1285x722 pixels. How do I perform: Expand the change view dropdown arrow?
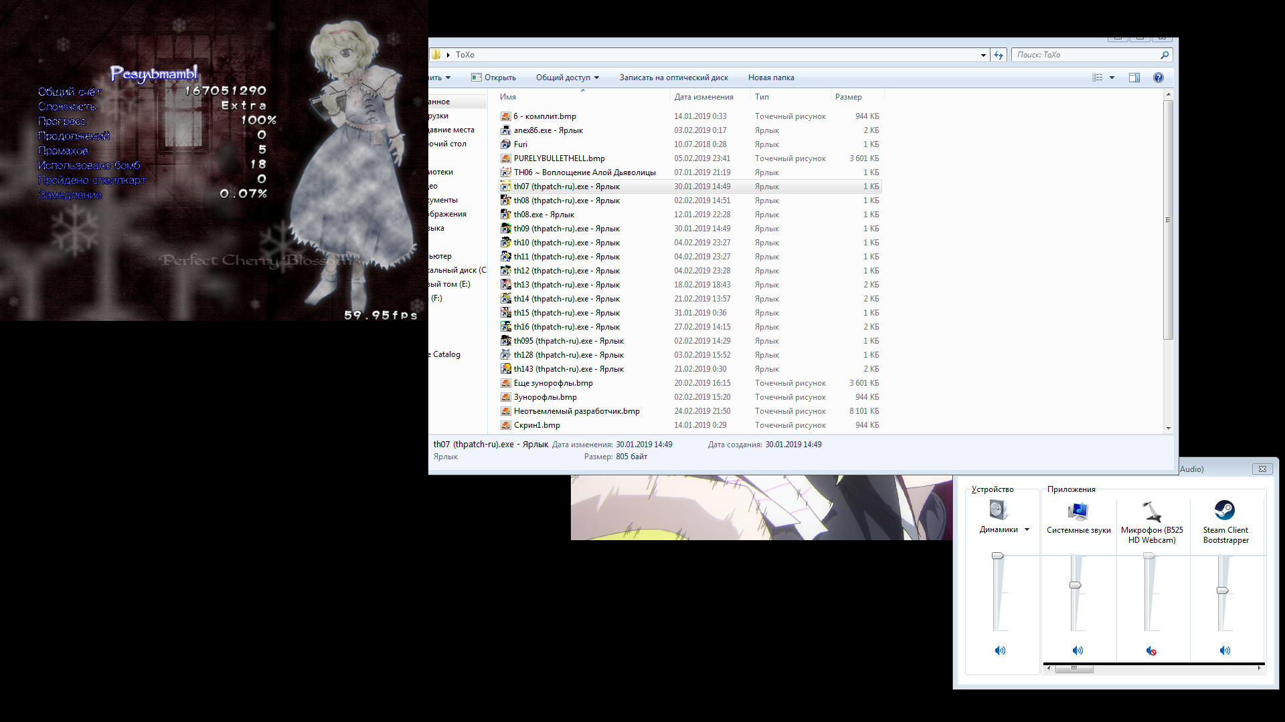(1112, 78)
